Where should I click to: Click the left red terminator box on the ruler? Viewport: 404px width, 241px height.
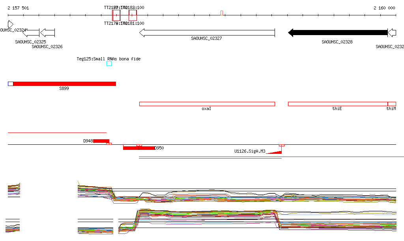click(x=116, y=15)
